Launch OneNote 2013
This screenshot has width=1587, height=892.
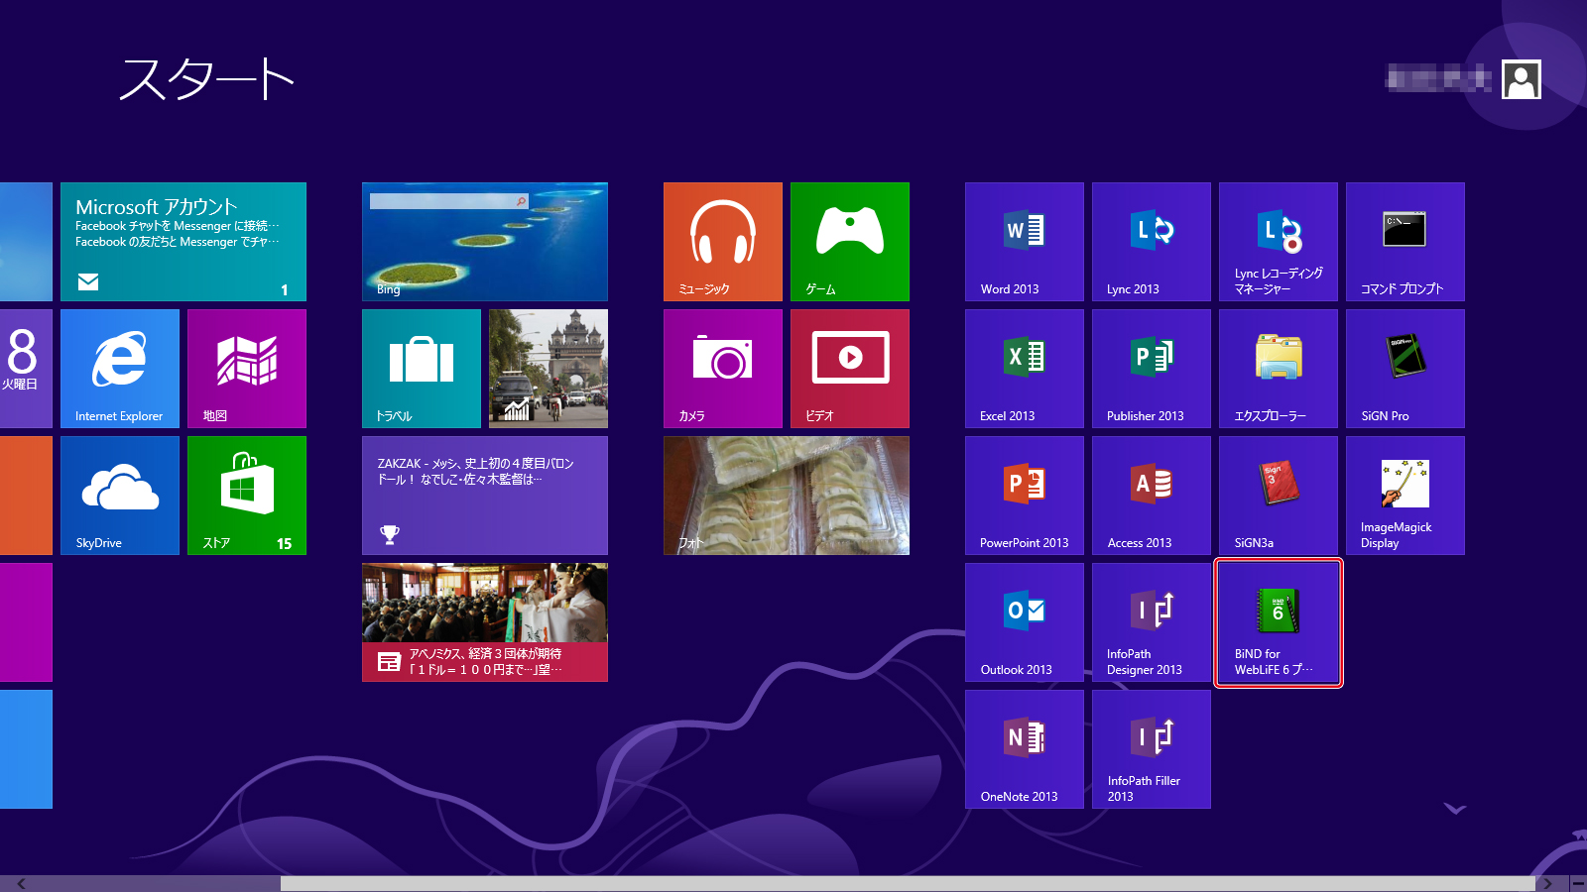click(x=1025, y=749)
